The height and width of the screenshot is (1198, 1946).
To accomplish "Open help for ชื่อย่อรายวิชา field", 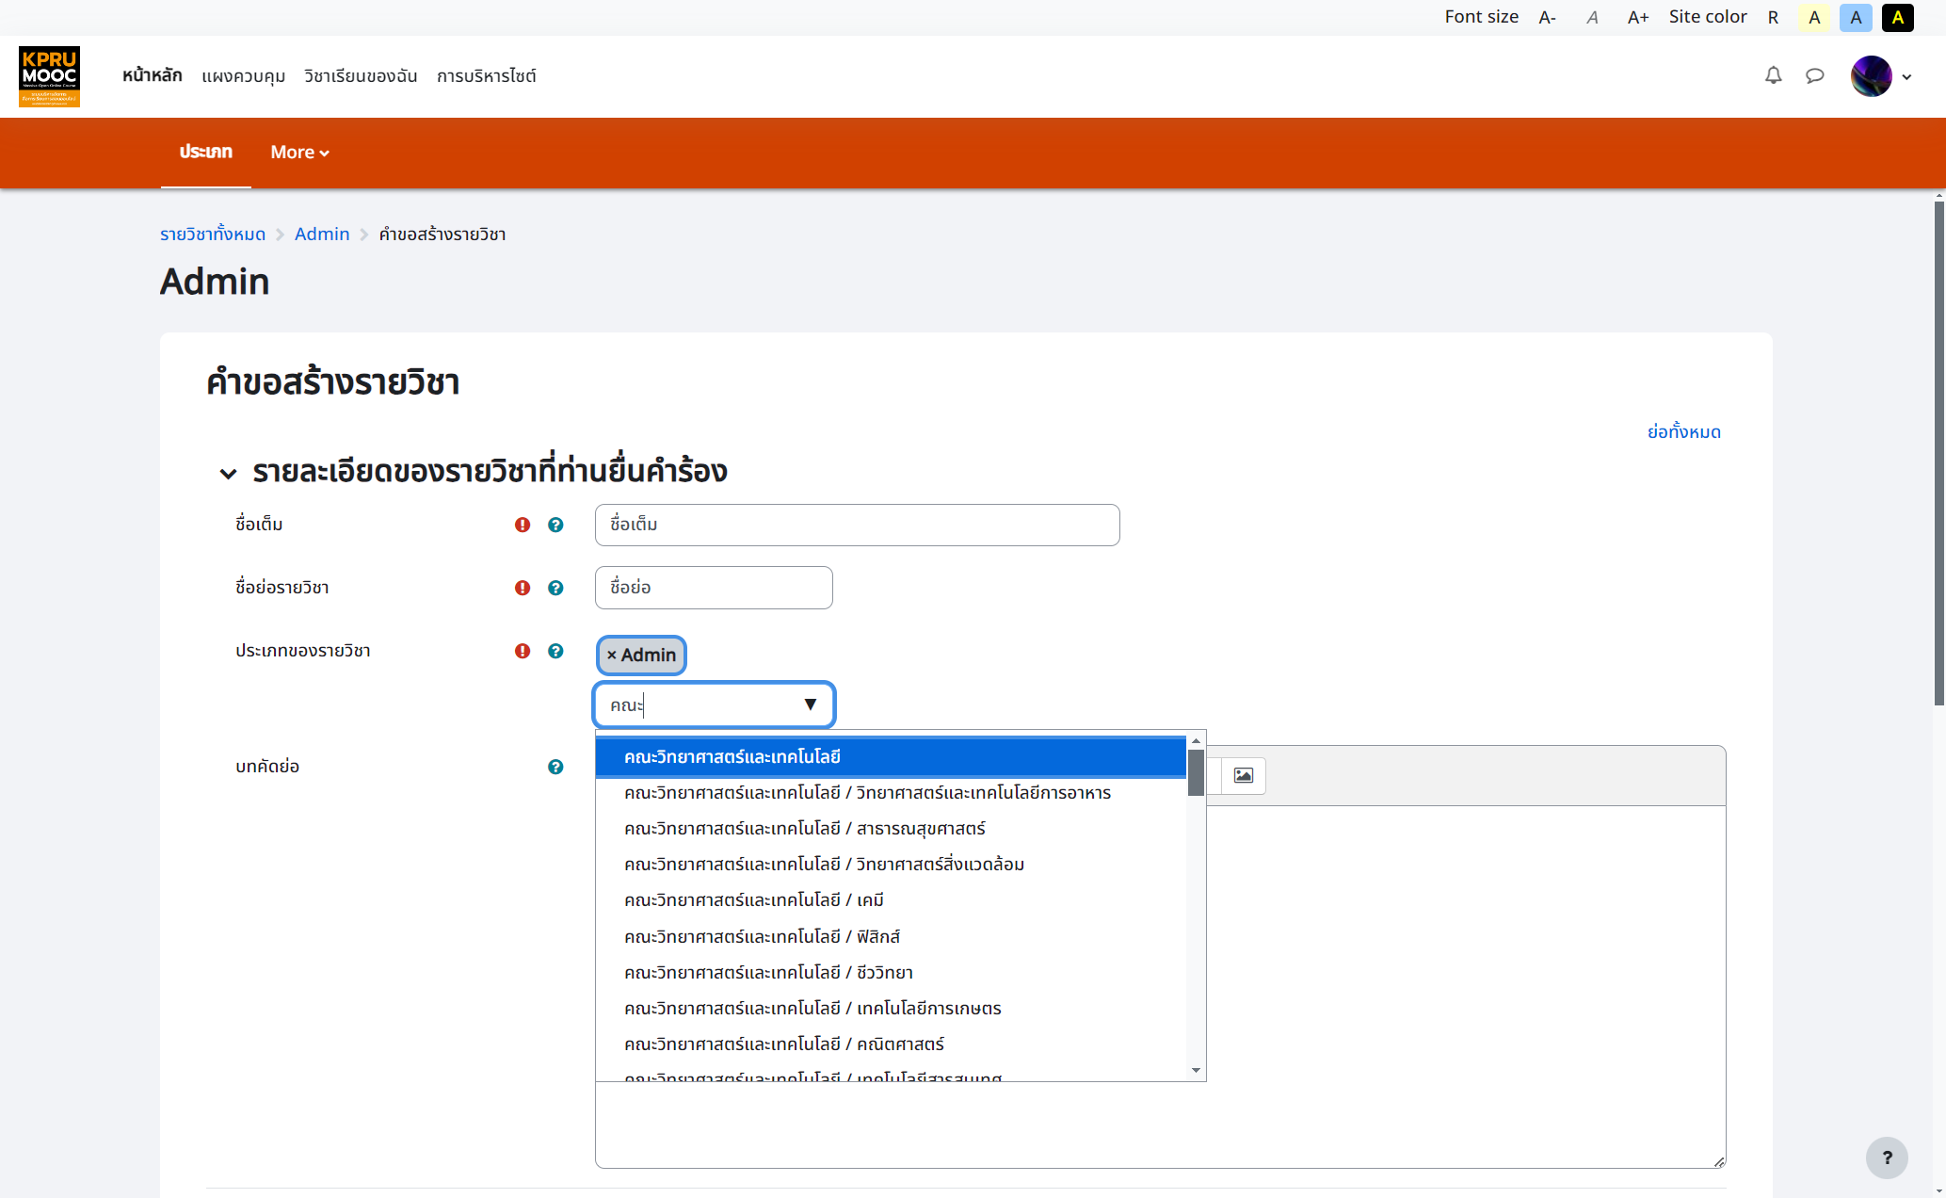I will click(x=555, y=589).
